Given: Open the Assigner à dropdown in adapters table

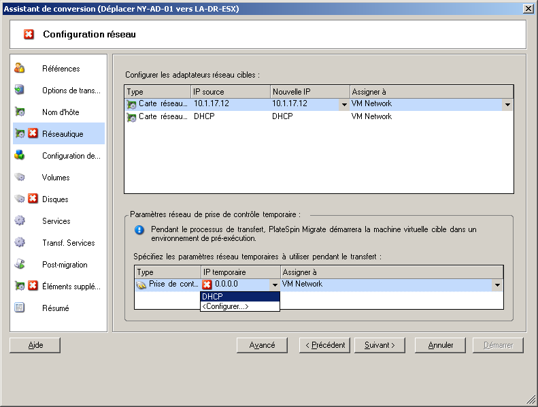Looking at the screenshot, I should click(x=507, y=104).
